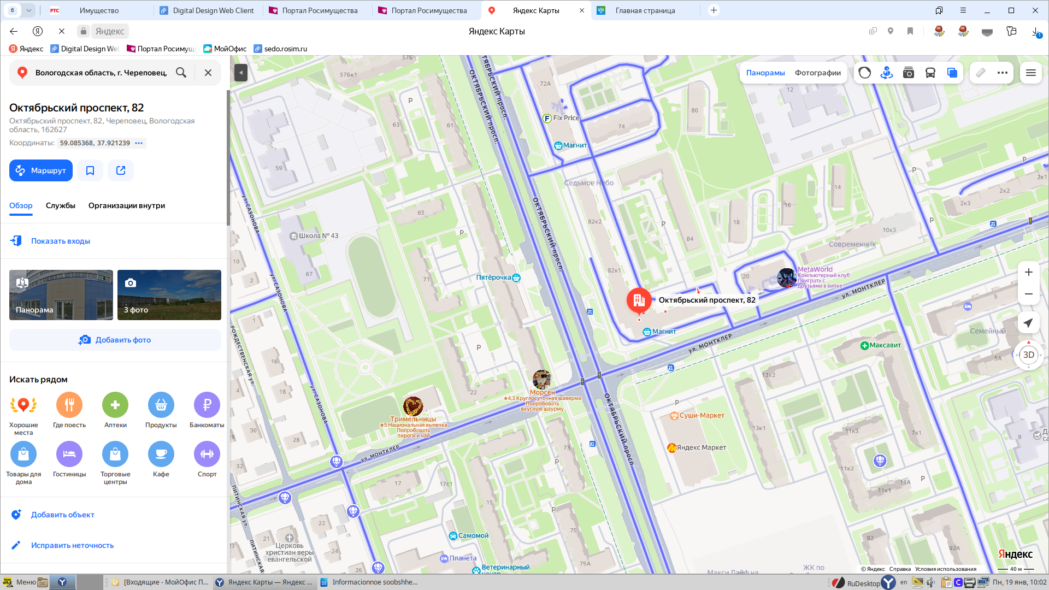Open map layers selector icon
Image resolution: width=1049 pixels, height=590 pixels.
tap(952, 73)
